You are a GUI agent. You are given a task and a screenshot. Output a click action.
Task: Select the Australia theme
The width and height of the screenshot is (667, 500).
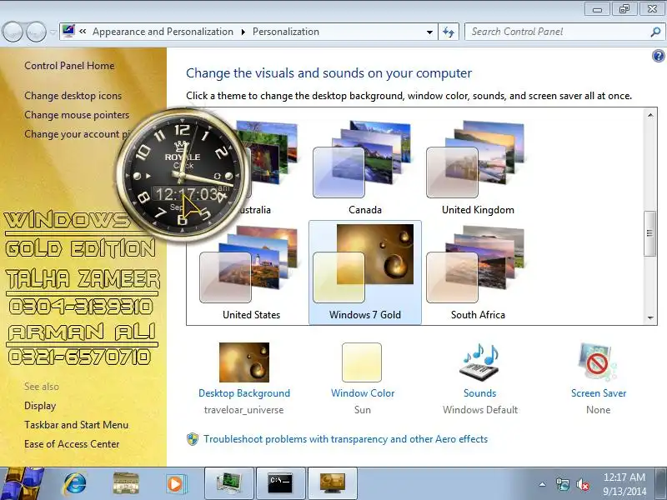[x=273, y=167]
